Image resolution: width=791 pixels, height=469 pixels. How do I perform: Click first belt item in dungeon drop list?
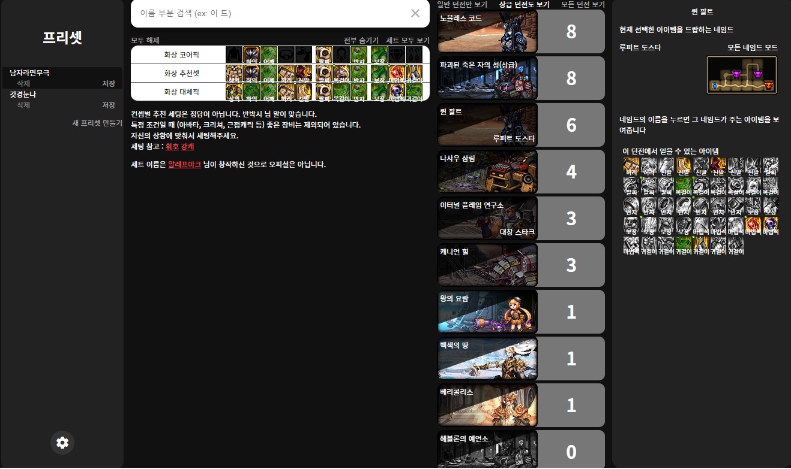(631, 166)
